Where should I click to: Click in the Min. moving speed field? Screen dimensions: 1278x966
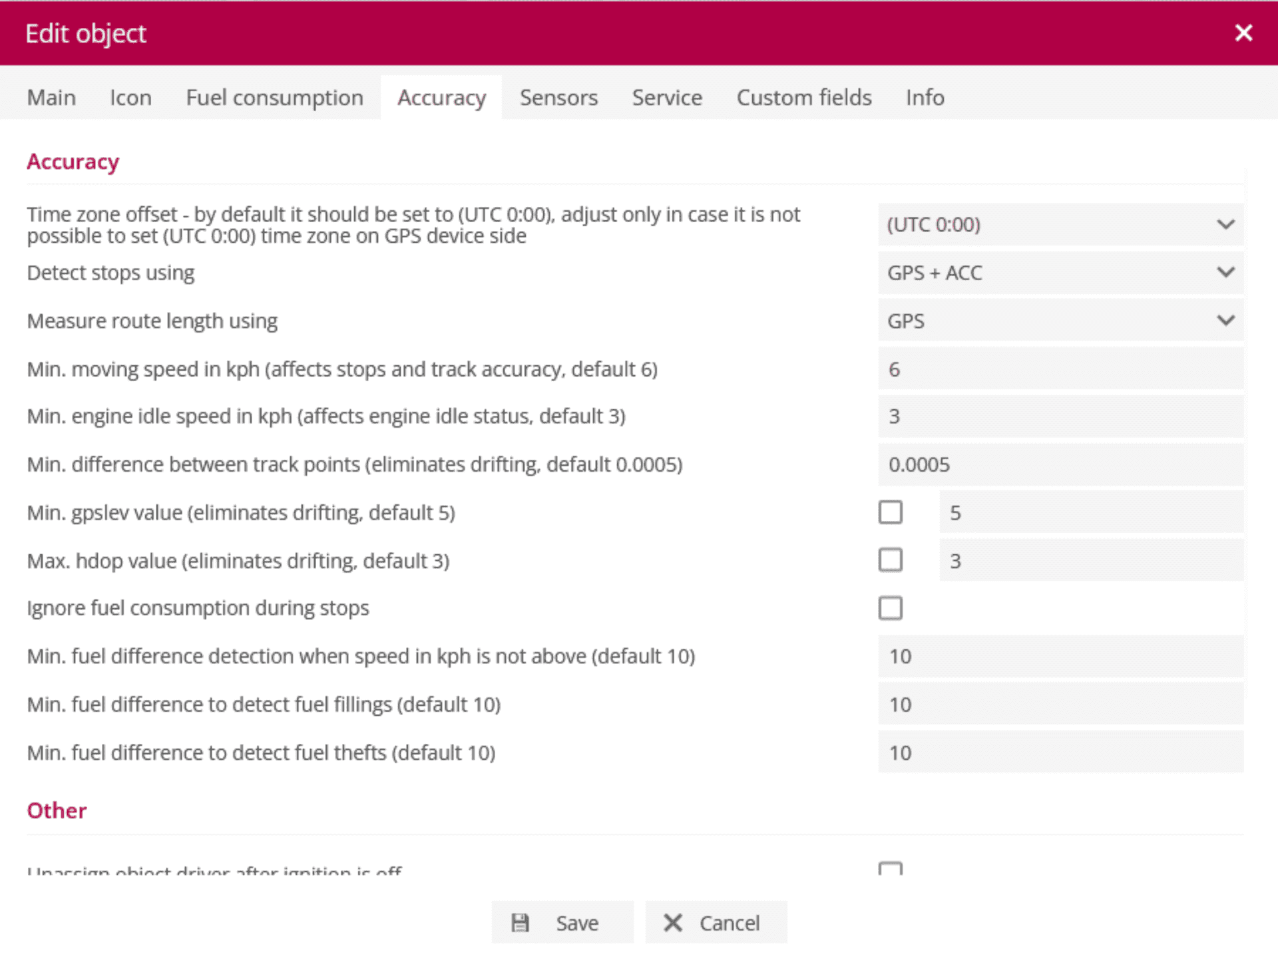[x=1060, y=369]
